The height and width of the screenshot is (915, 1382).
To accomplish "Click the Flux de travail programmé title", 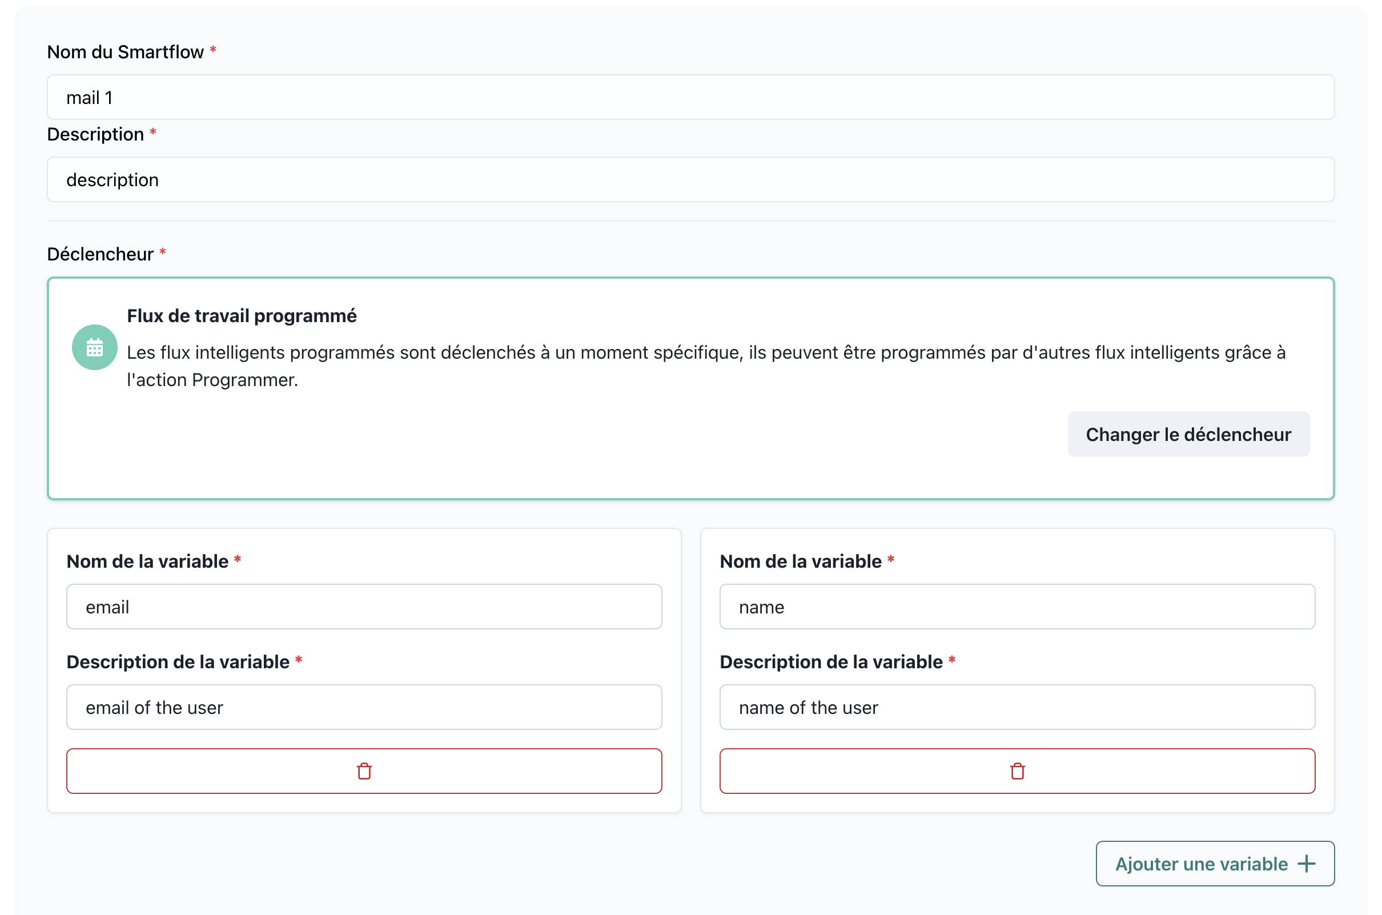I will pyautogui.click(x=242, y=316).
